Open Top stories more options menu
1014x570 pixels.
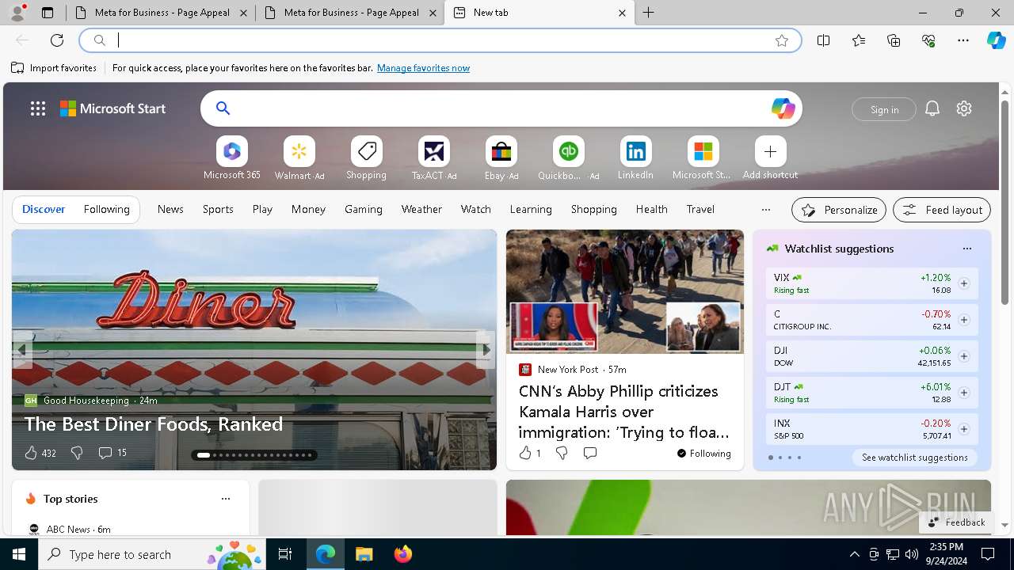pos(225,499)
